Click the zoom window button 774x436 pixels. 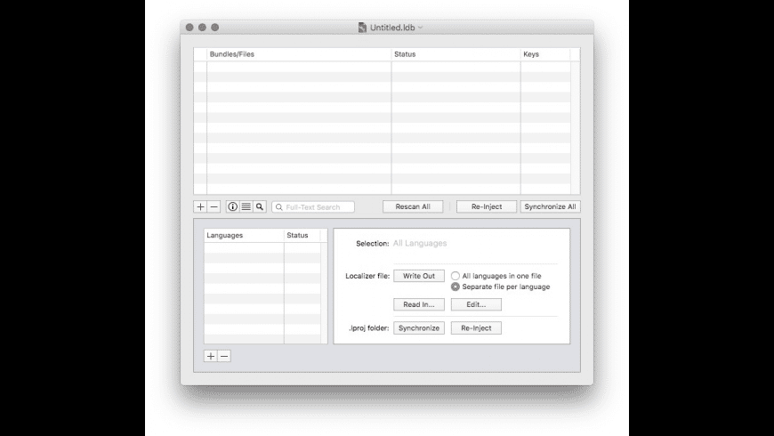tap(214, 28)
